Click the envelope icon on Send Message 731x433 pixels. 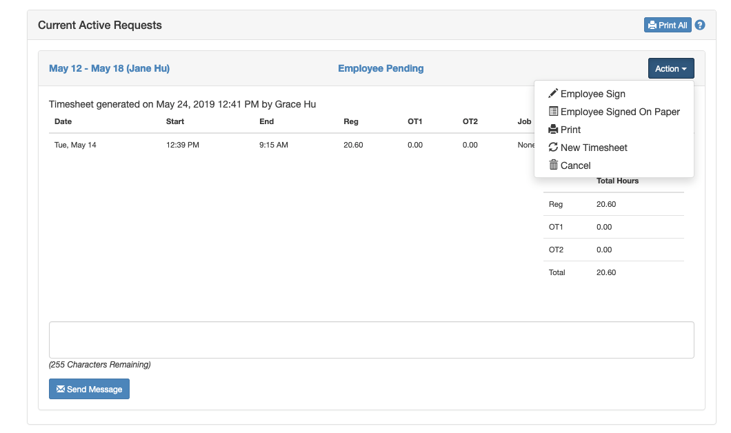point(60,389)
